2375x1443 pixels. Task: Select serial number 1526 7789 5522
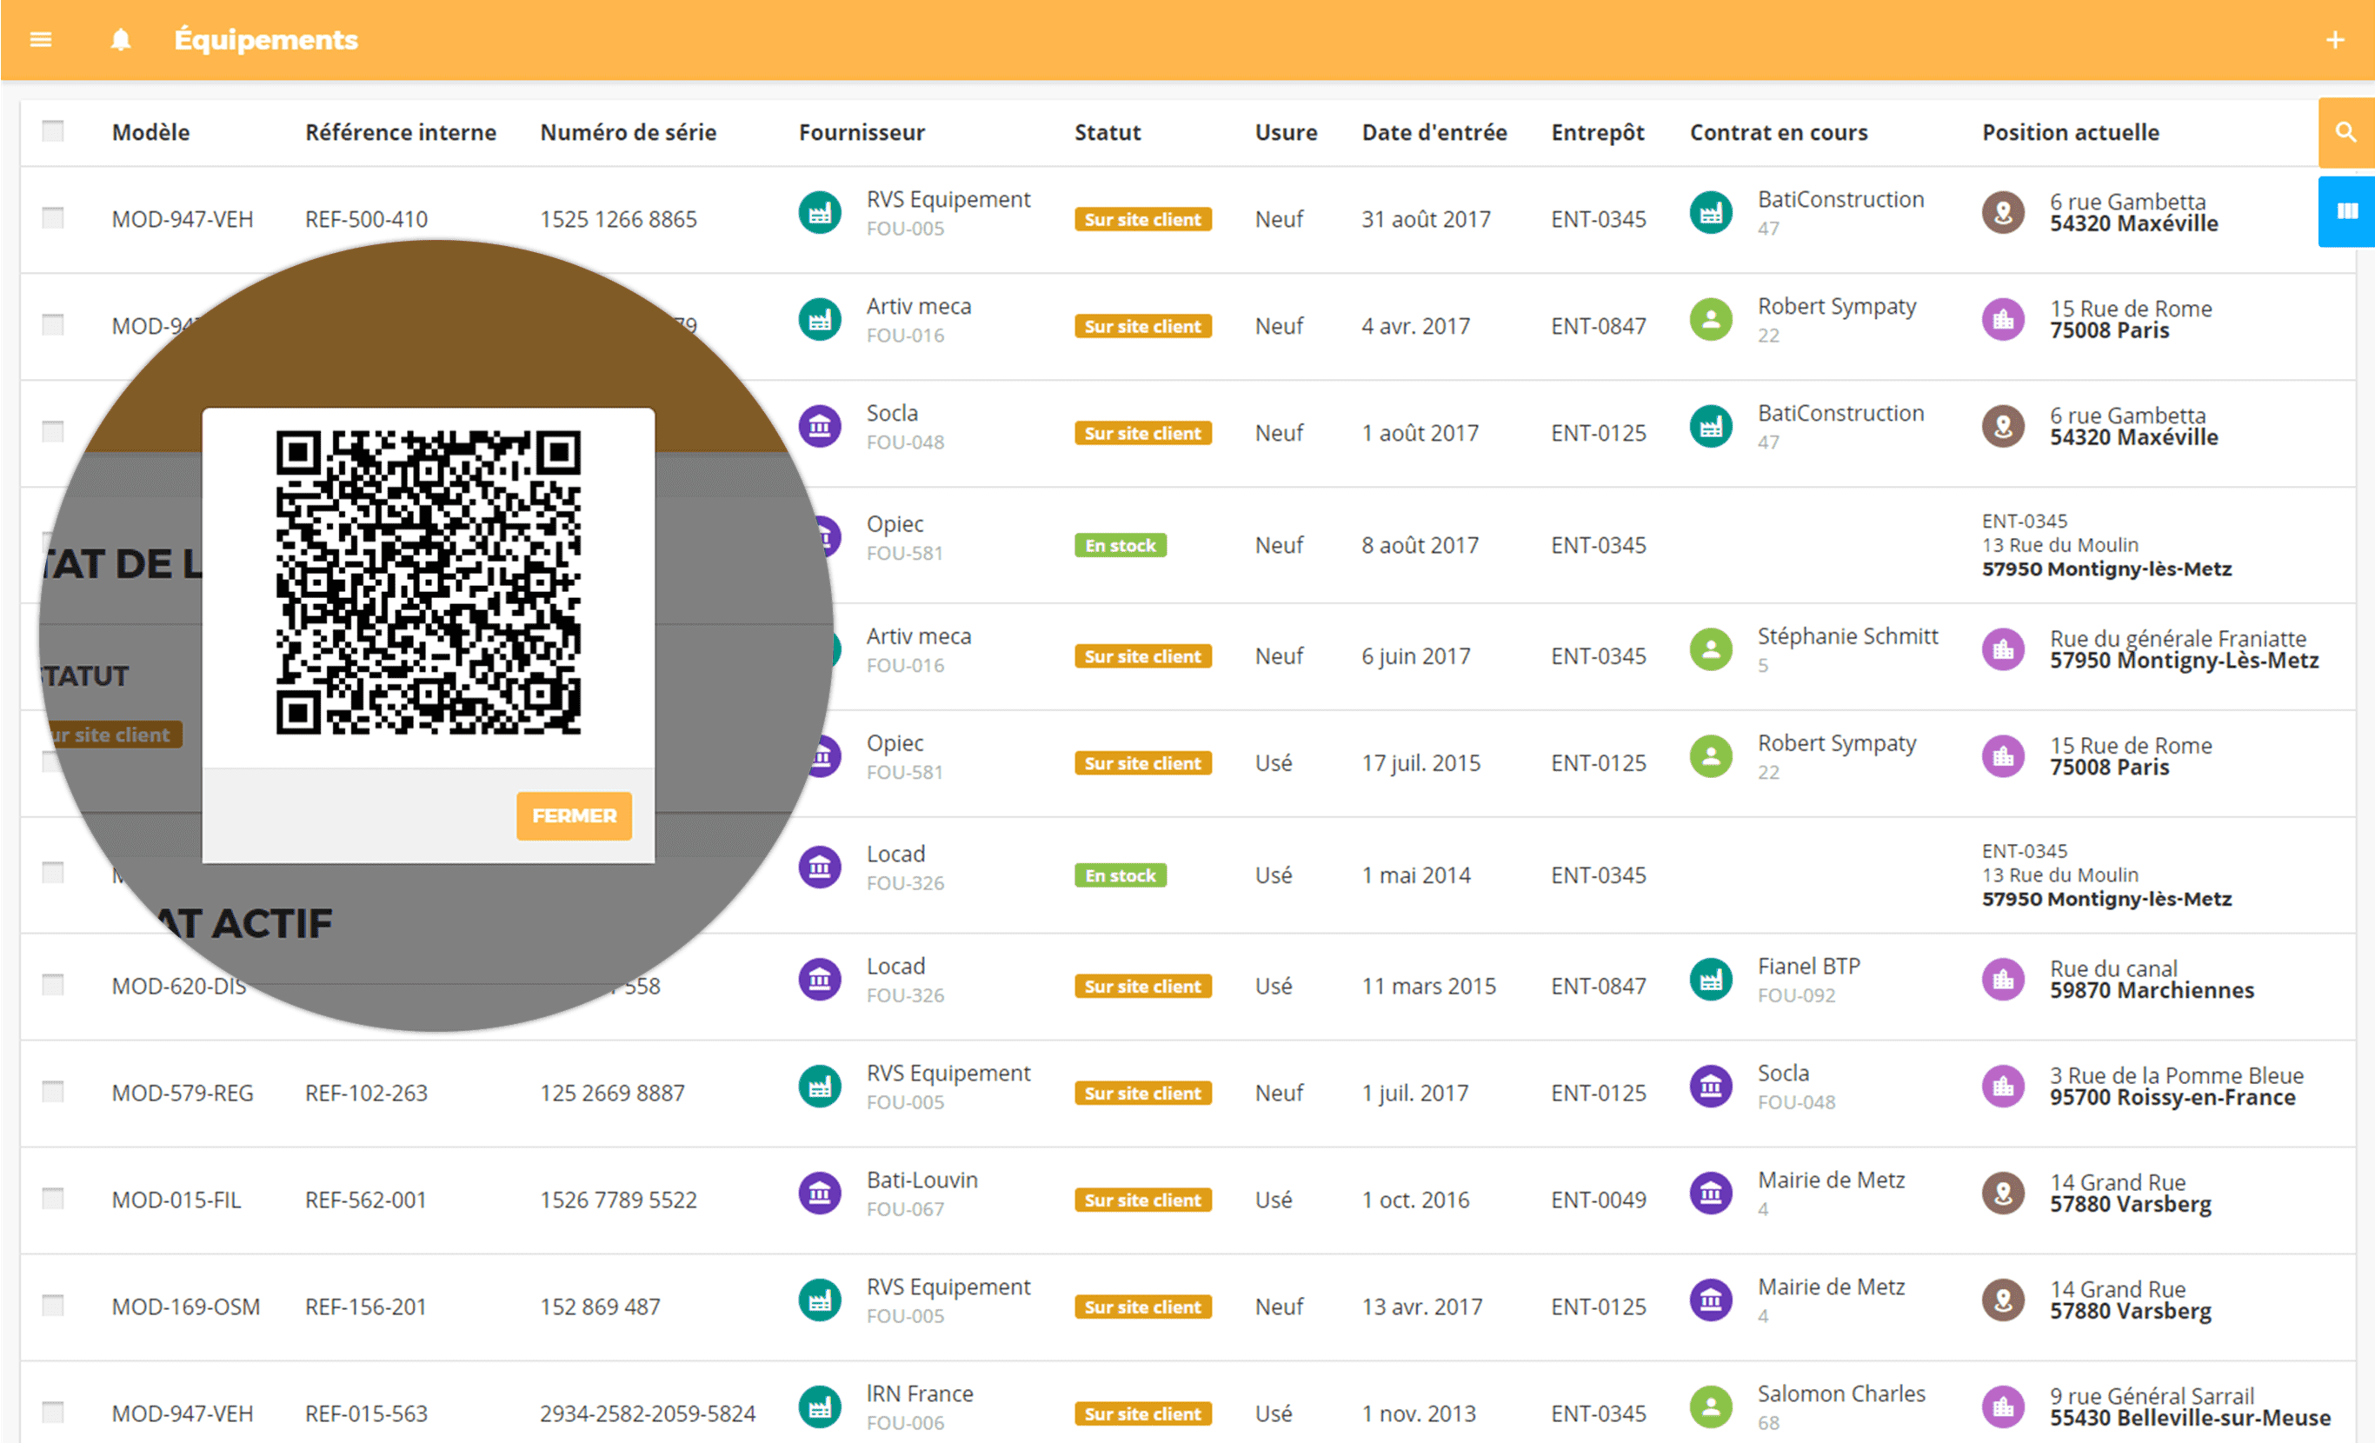(x=619, y=1200)
